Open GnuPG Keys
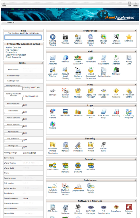 (104, 145)
